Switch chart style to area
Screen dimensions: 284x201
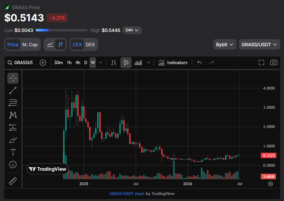138,63
